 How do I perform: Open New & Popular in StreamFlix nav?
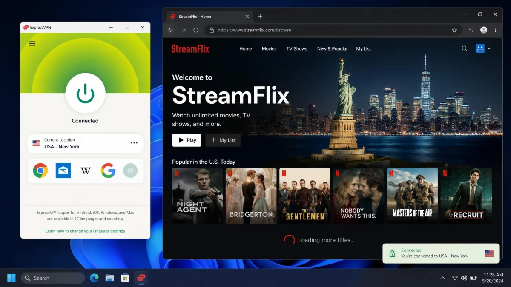(333, 49)
